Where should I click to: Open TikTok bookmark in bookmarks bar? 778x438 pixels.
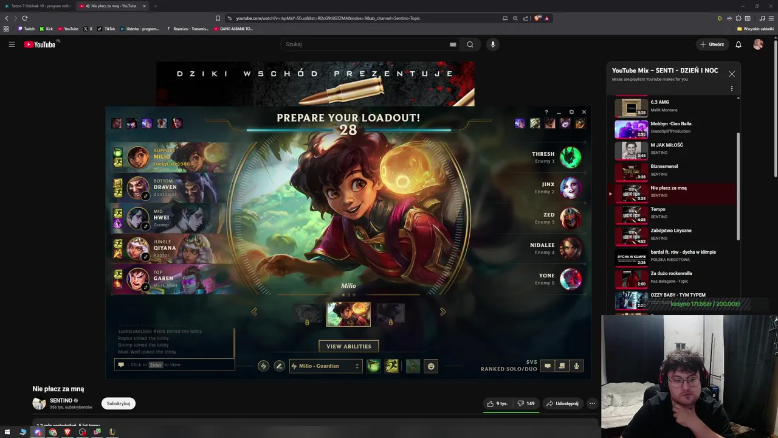click(x=106, y=29)
